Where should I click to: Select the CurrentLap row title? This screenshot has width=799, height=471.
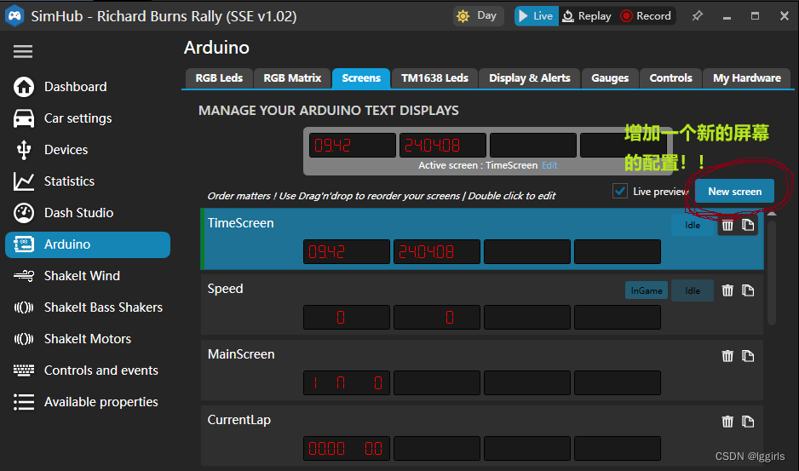coord(239,420)
